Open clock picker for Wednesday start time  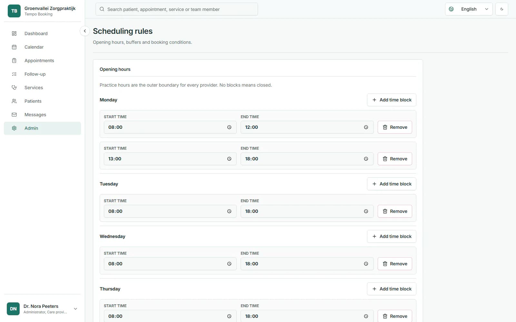229,264
